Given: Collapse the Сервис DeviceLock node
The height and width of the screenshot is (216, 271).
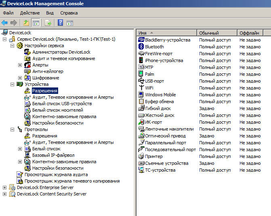Looking at the screenshot, I should (x=5, y=39).
